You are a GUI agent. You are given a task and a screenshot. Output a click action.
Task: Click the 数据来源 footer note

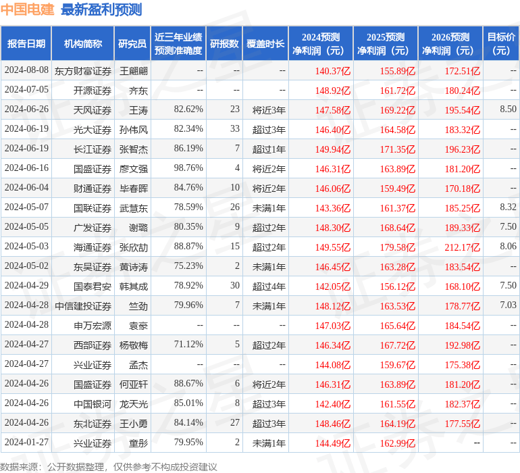[109, 467]
